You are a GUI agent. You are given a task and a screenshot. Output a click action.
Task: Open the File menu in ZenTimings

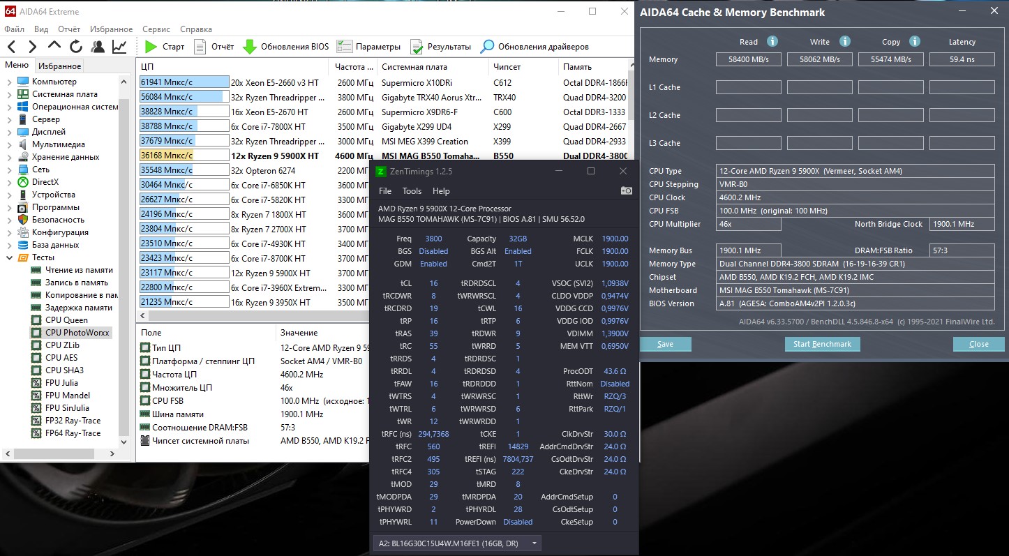(x=385, y=191)
